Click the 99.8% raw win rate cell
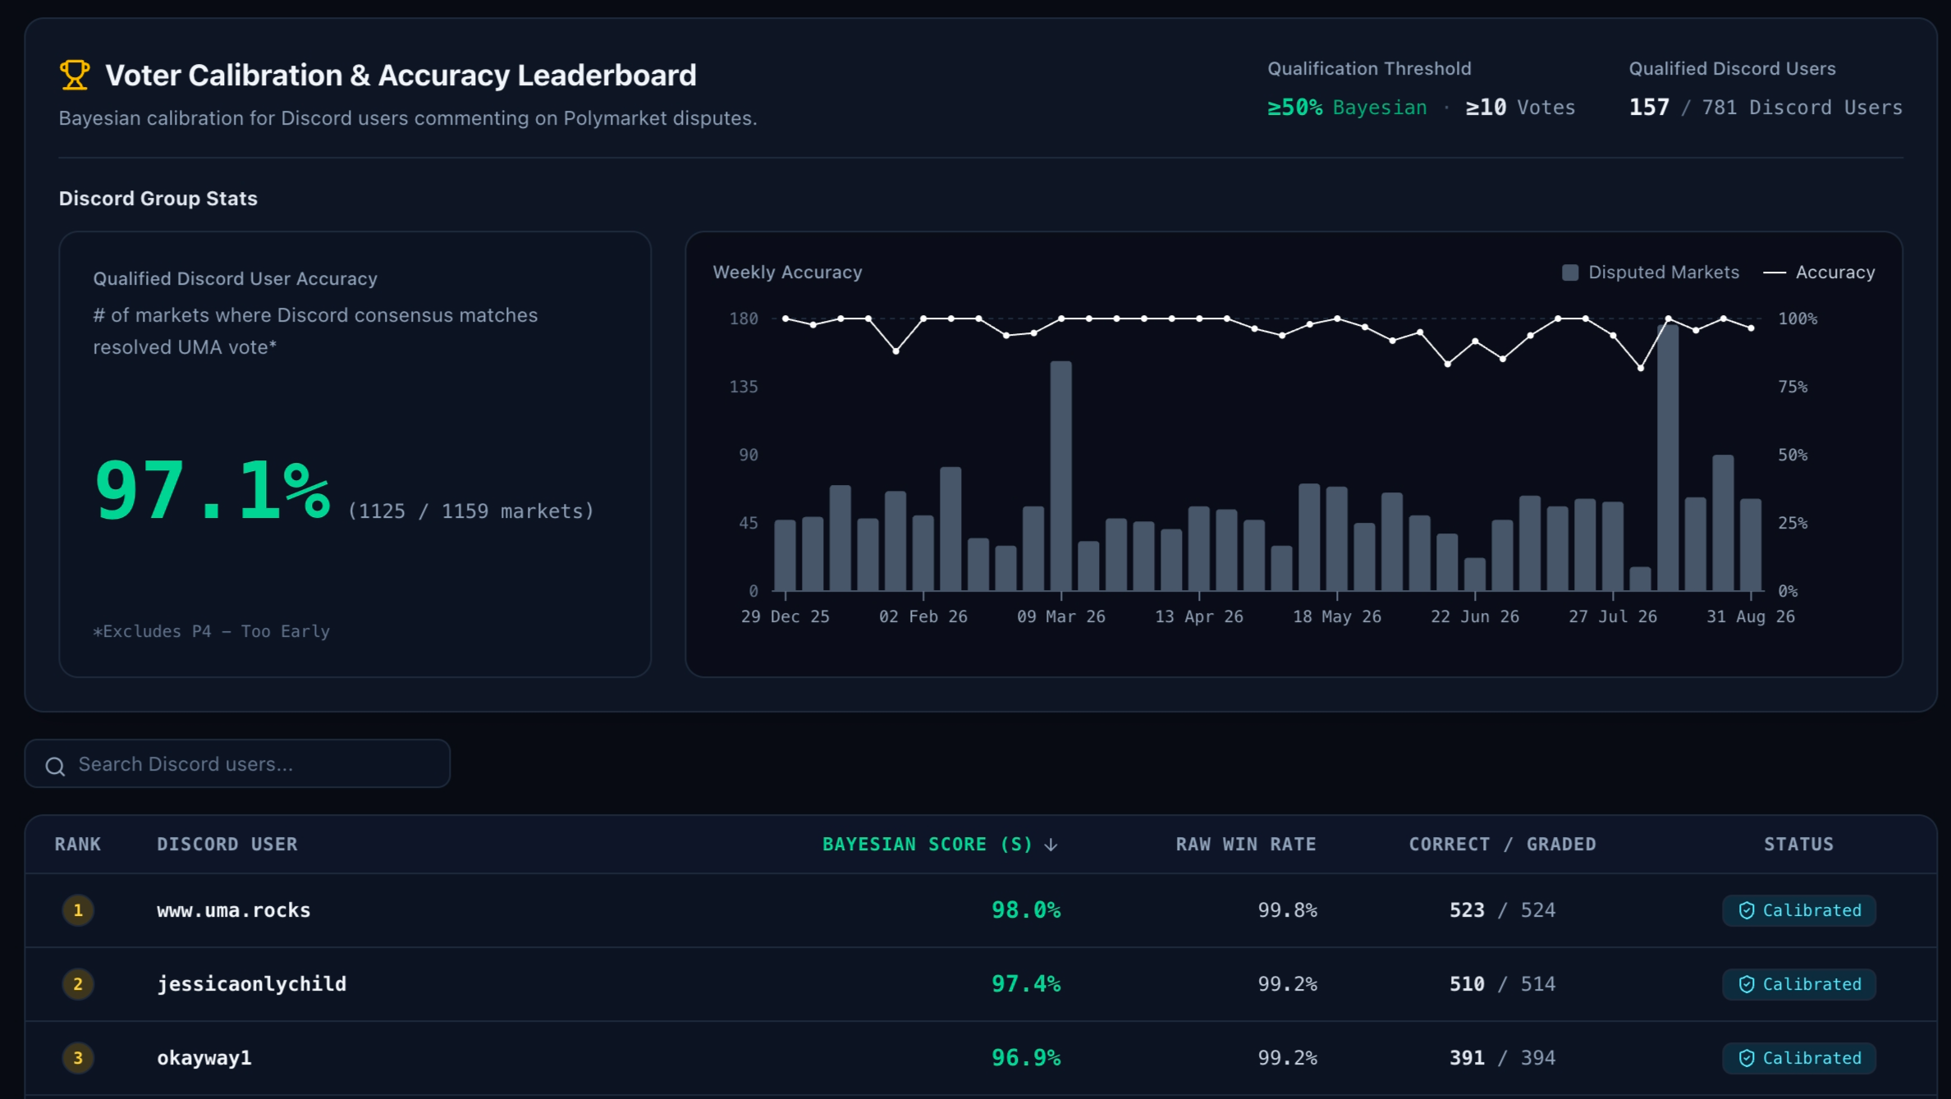This screenshot has height=1099, width=1951. click(1287, 910)
